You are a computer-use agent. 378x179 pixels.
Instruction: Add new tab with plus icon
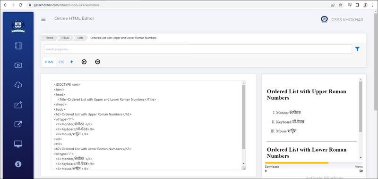[x=72, y=62]
